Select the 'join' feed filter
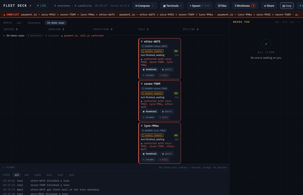This screenshot has width=303, height=195. (71, 175)
